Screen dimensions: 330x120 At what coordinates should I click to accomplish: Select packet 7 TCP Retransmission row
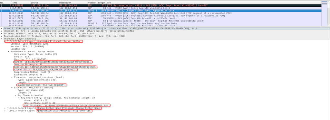(x=161, y=5)
